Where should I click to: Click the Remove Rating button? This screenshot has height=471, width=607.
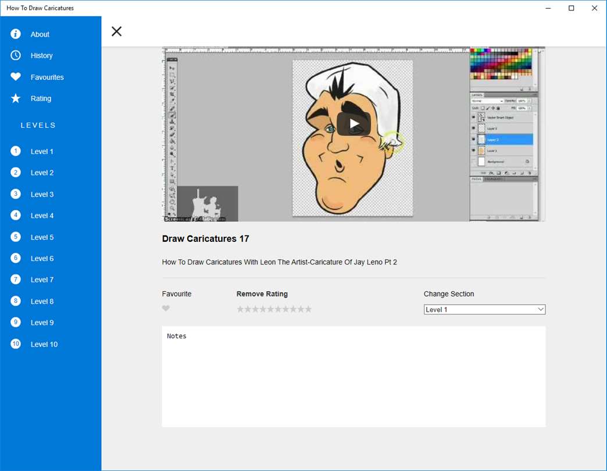(262, 294)
